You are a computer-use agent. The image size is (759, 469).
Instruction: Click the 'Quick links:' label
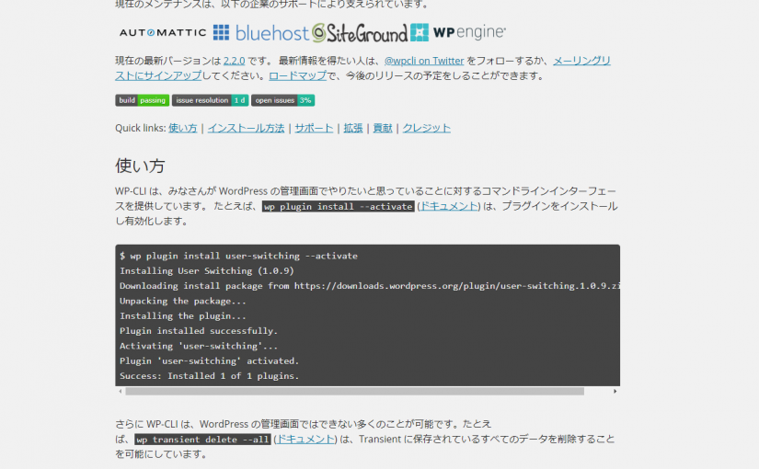point(141,128)
